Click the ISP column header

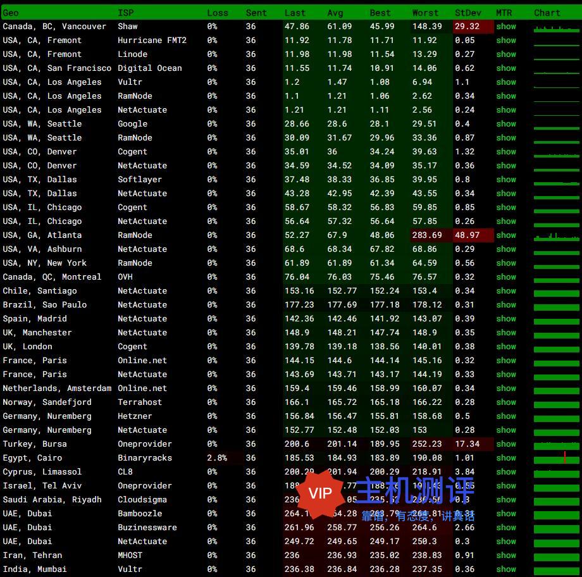coord(125,13)
